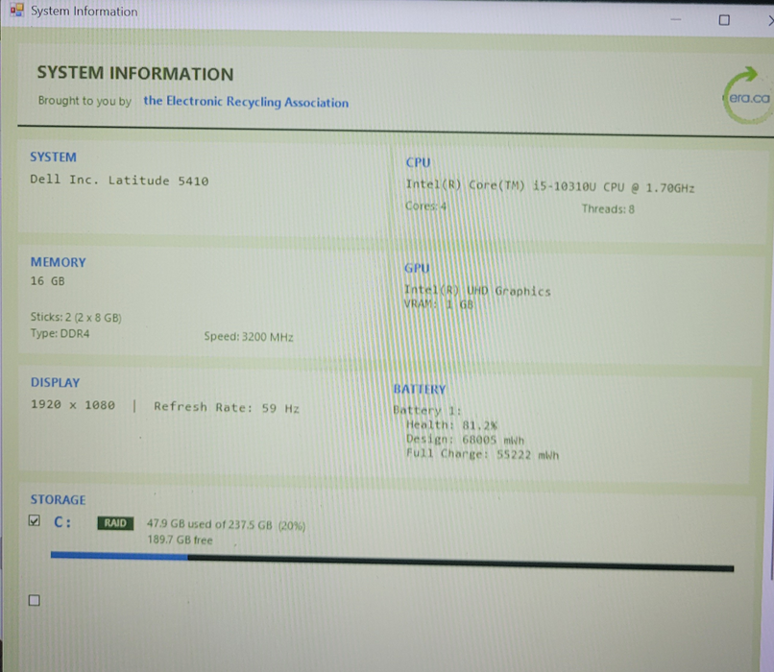774x672 pixels.
Task: Click the 1920 x 1080 resolution value
Action: [73, 404]
